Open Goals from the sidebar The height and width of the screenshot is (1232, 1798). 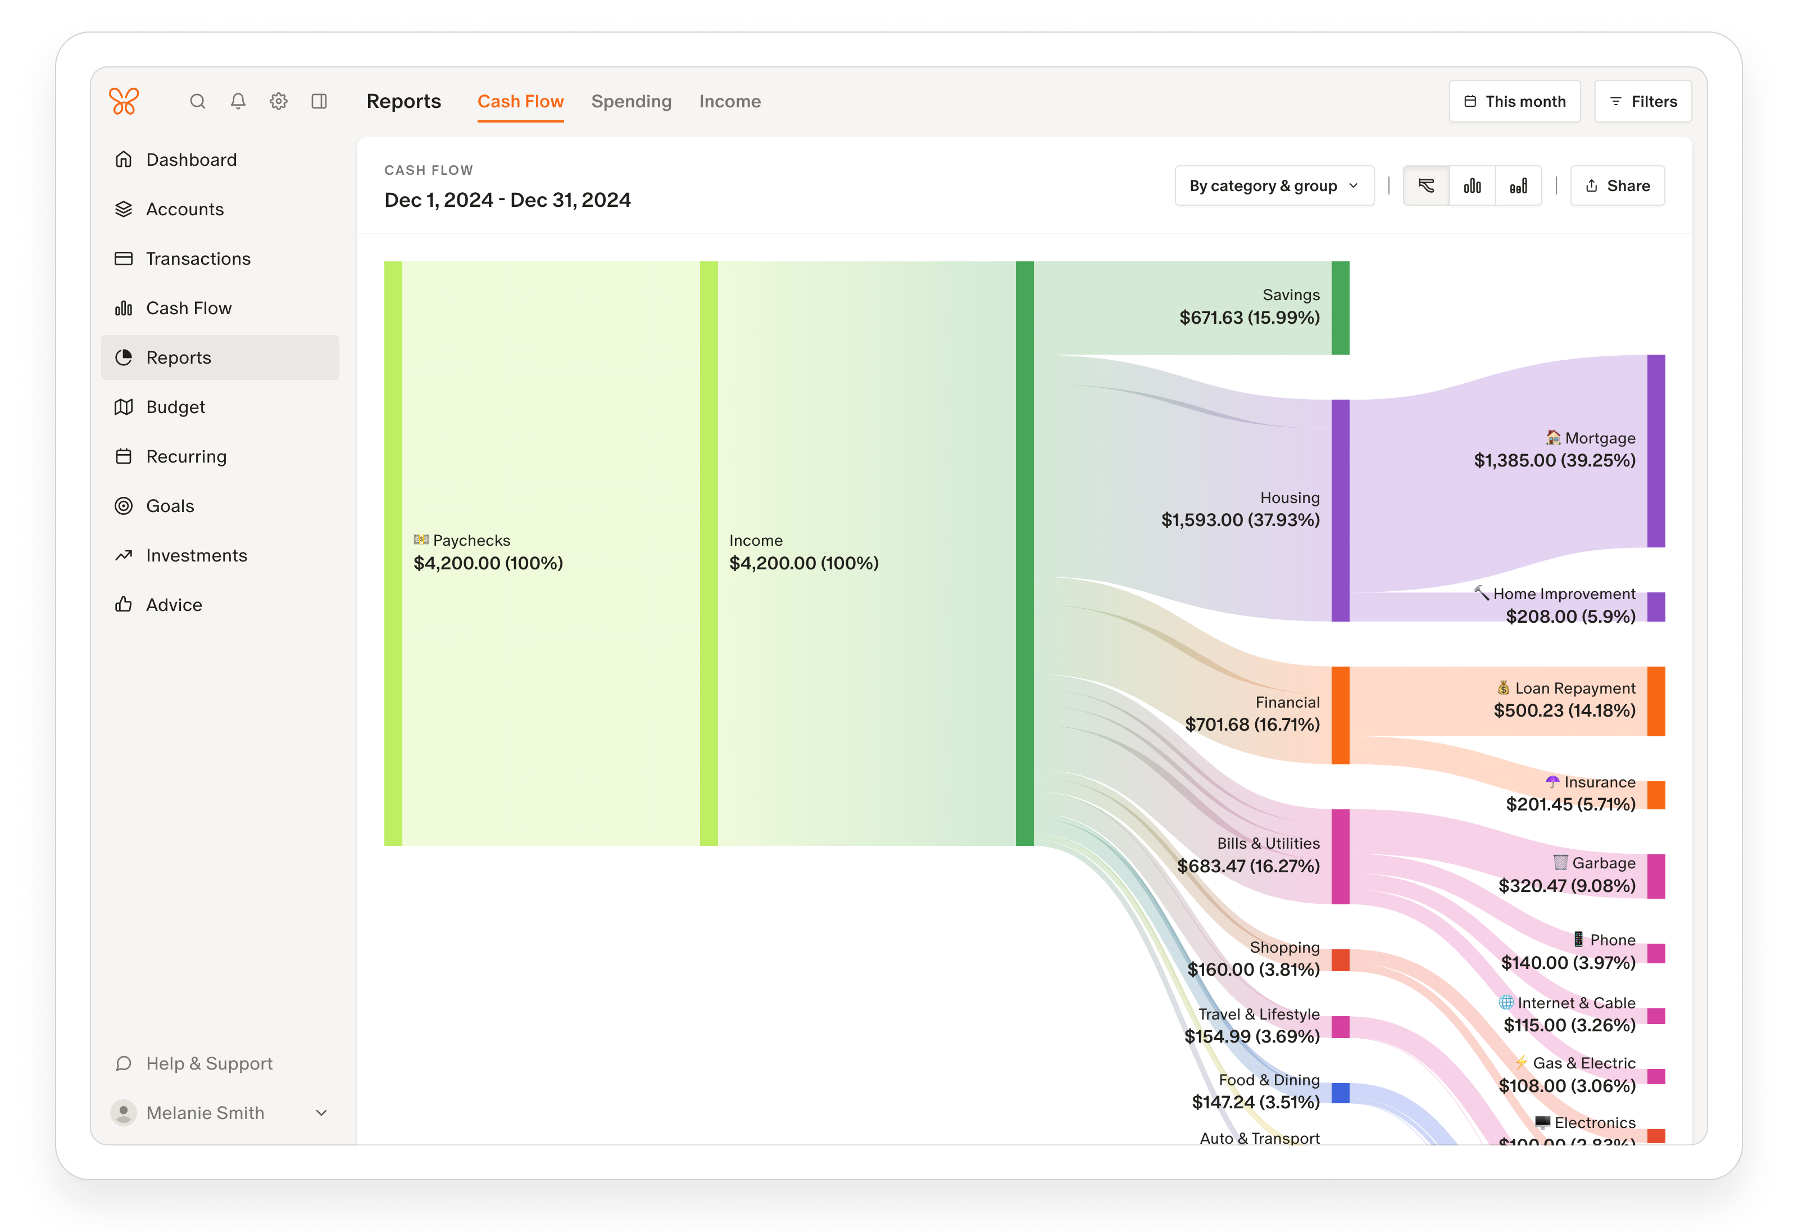[x=170, y=506]
